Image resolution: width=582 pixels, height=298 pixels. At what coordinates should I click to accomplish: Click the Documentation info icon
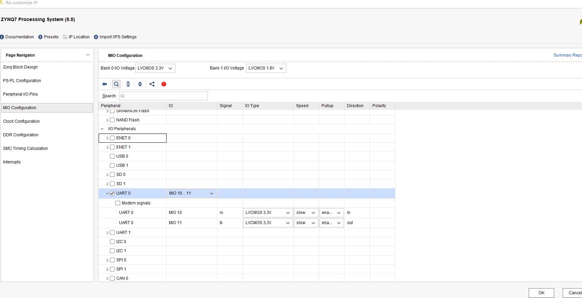coord(2,37)
